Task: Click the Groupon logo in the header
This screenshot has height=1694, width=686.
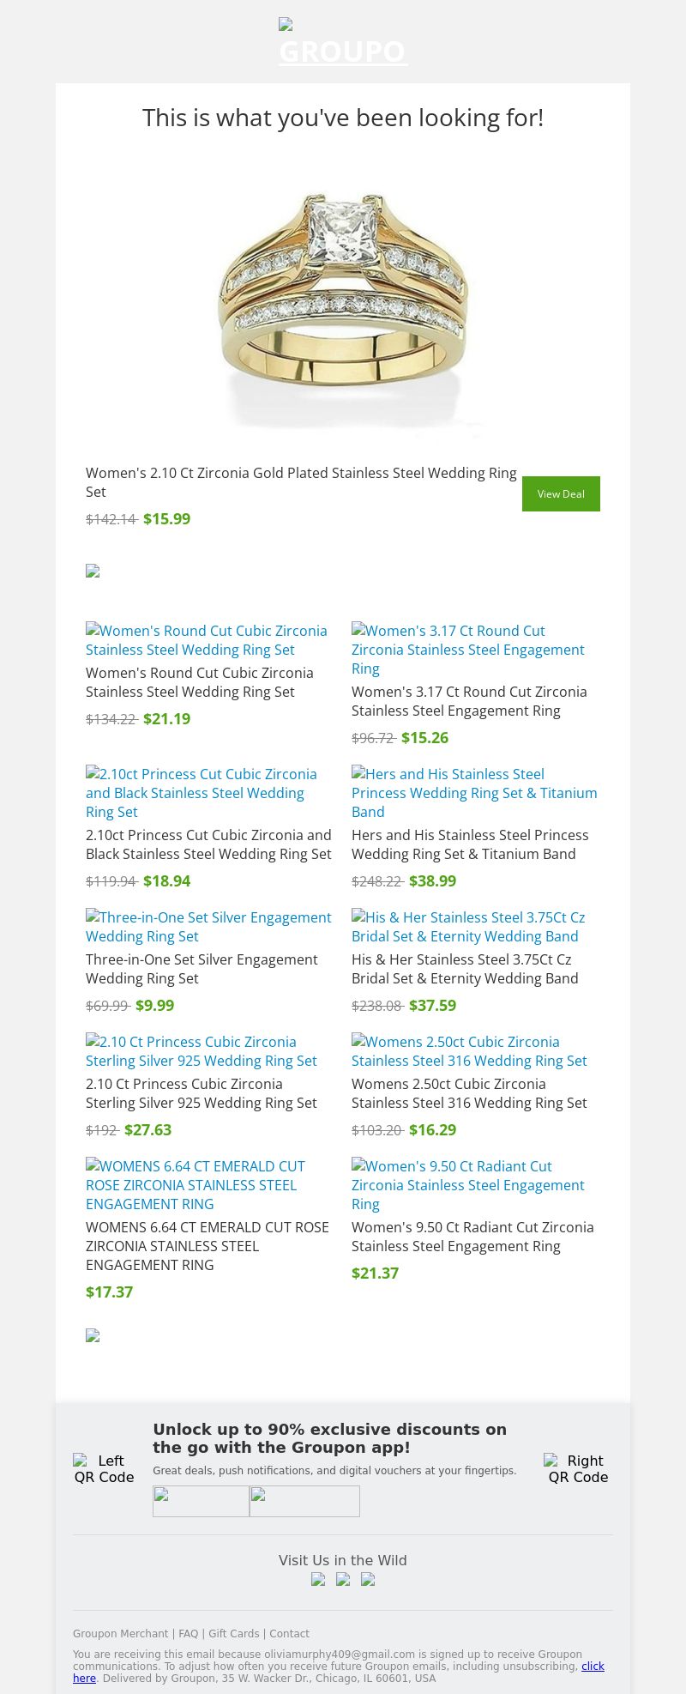Action: 342,43
